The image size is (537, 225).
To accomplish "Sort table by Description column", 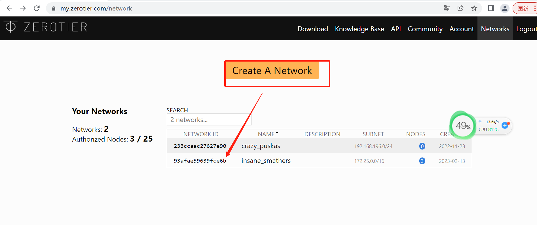I will click(x=322, y=134).
